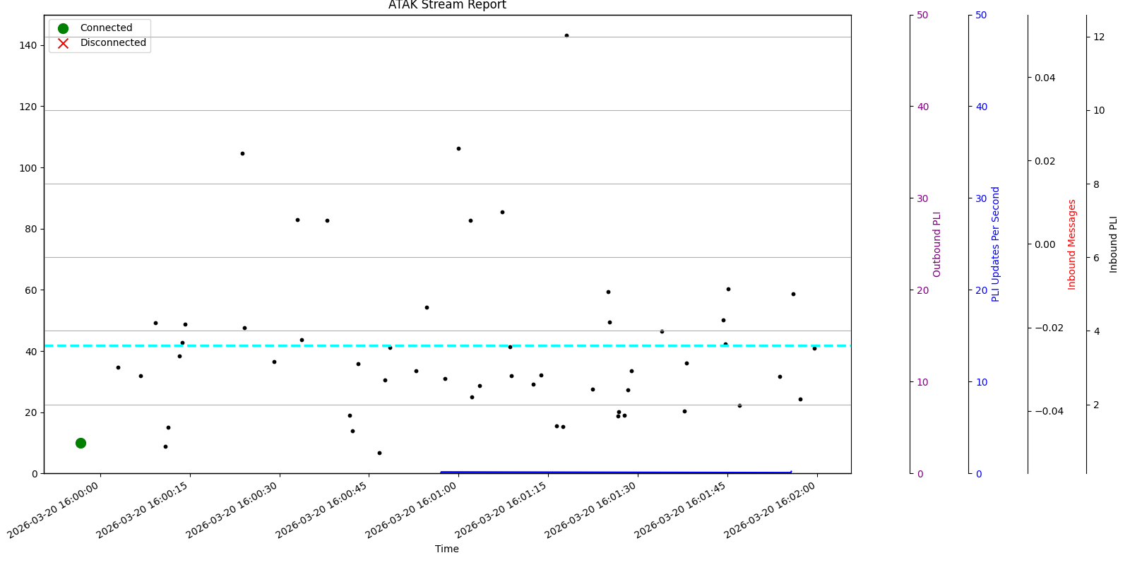Select the 'ATAK Stream Report' chart title
Screen dimensions: 1130x565
point(447,6)
